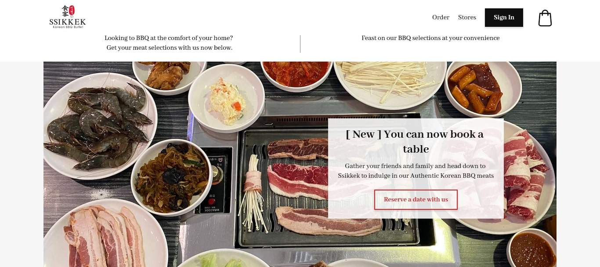Screen dimensions: 600x267
Task: Click the rolled beef slices plate
Action: point(525,176)
